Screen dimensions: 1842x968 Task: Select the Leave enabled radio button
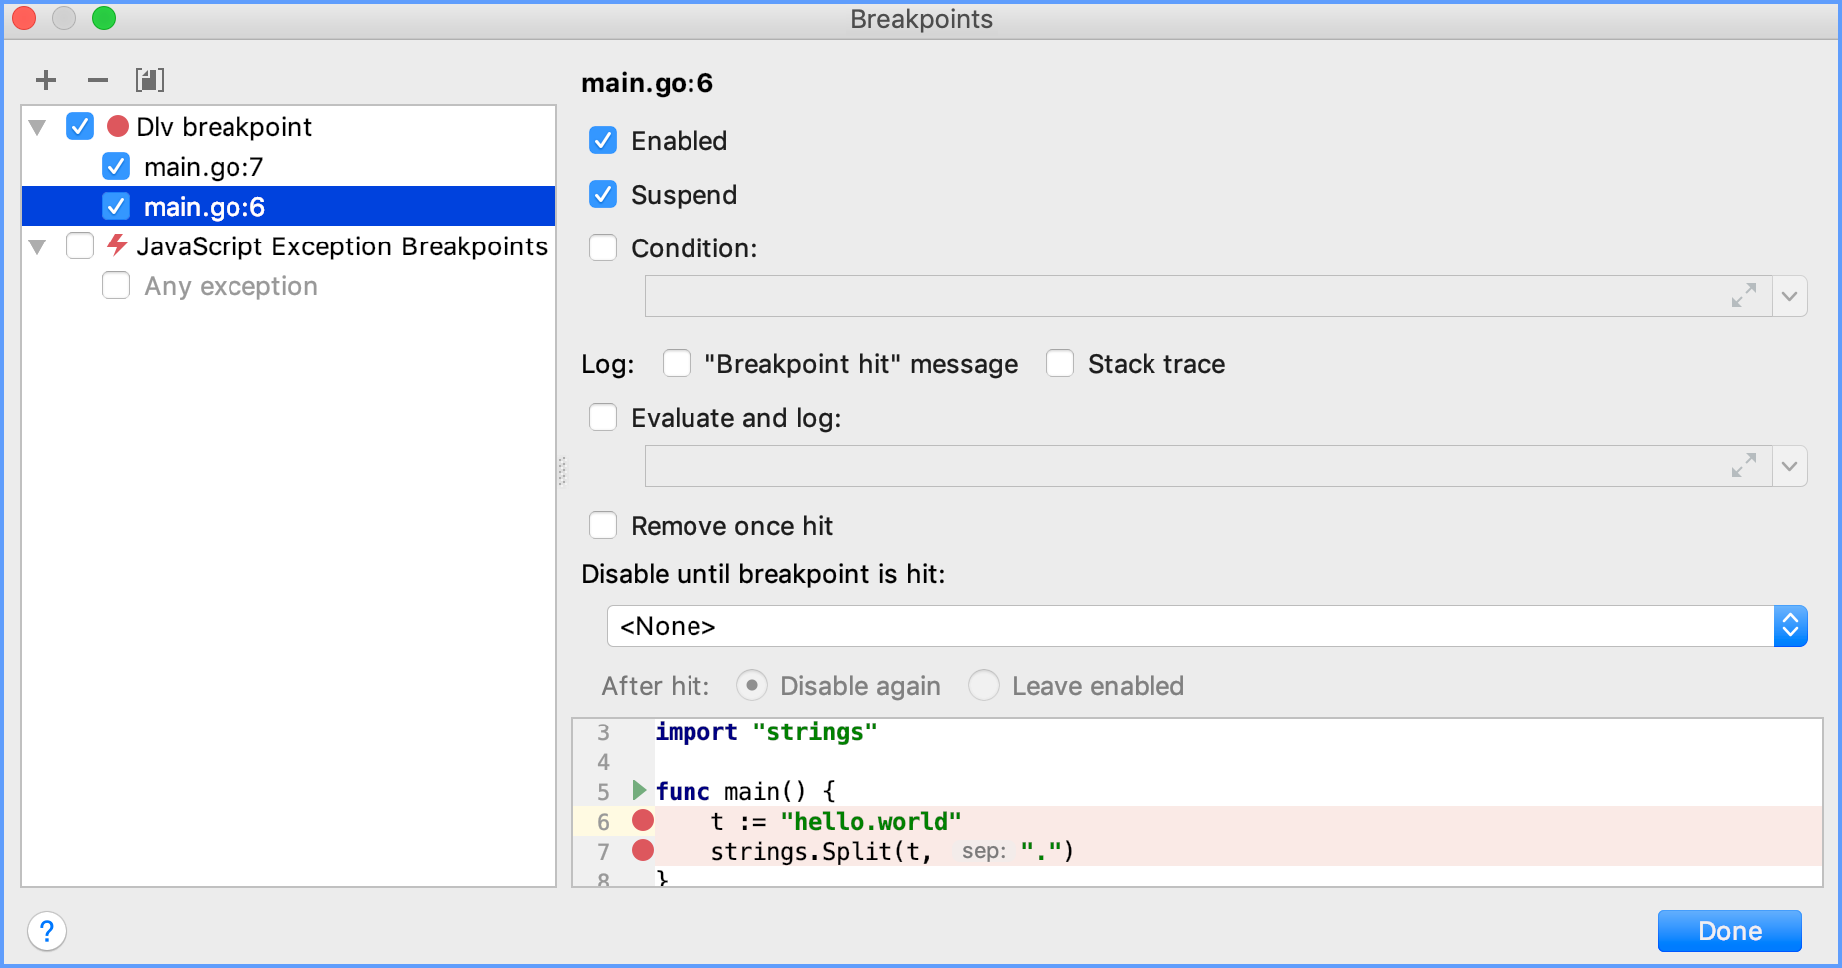(984, 686)
